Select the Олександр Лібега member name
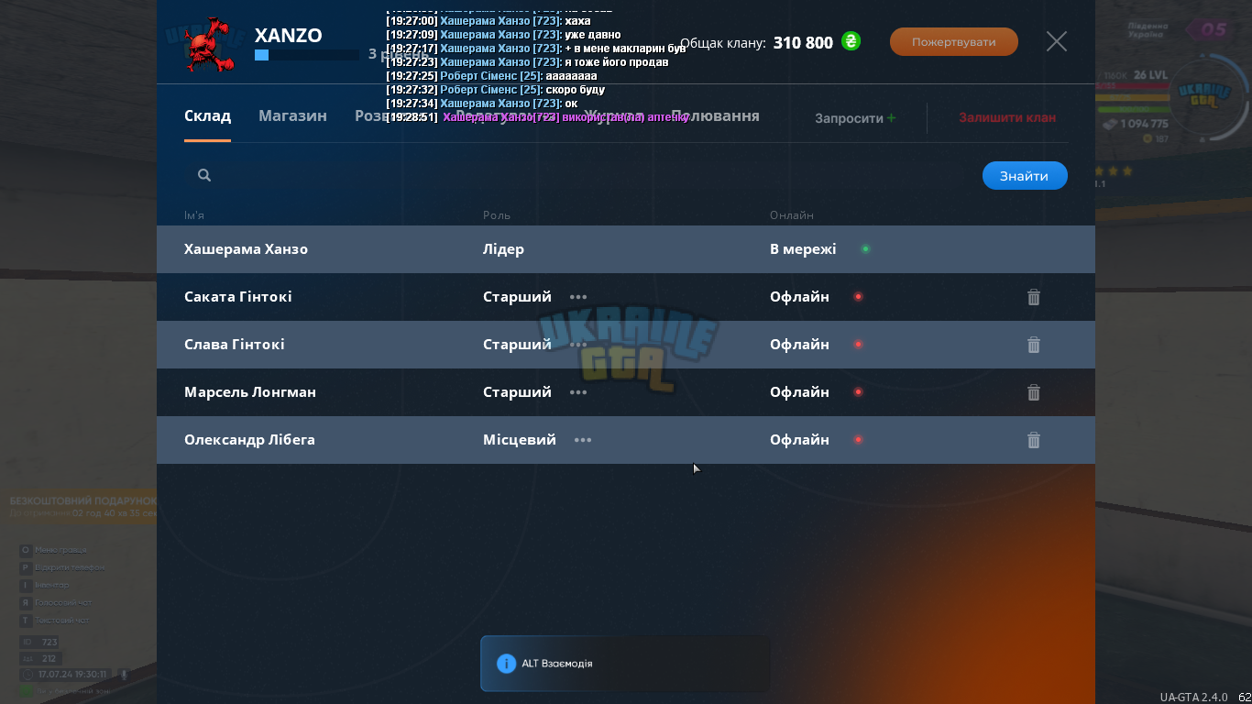Screen dimensions: 1252x704 coord(249,440)
